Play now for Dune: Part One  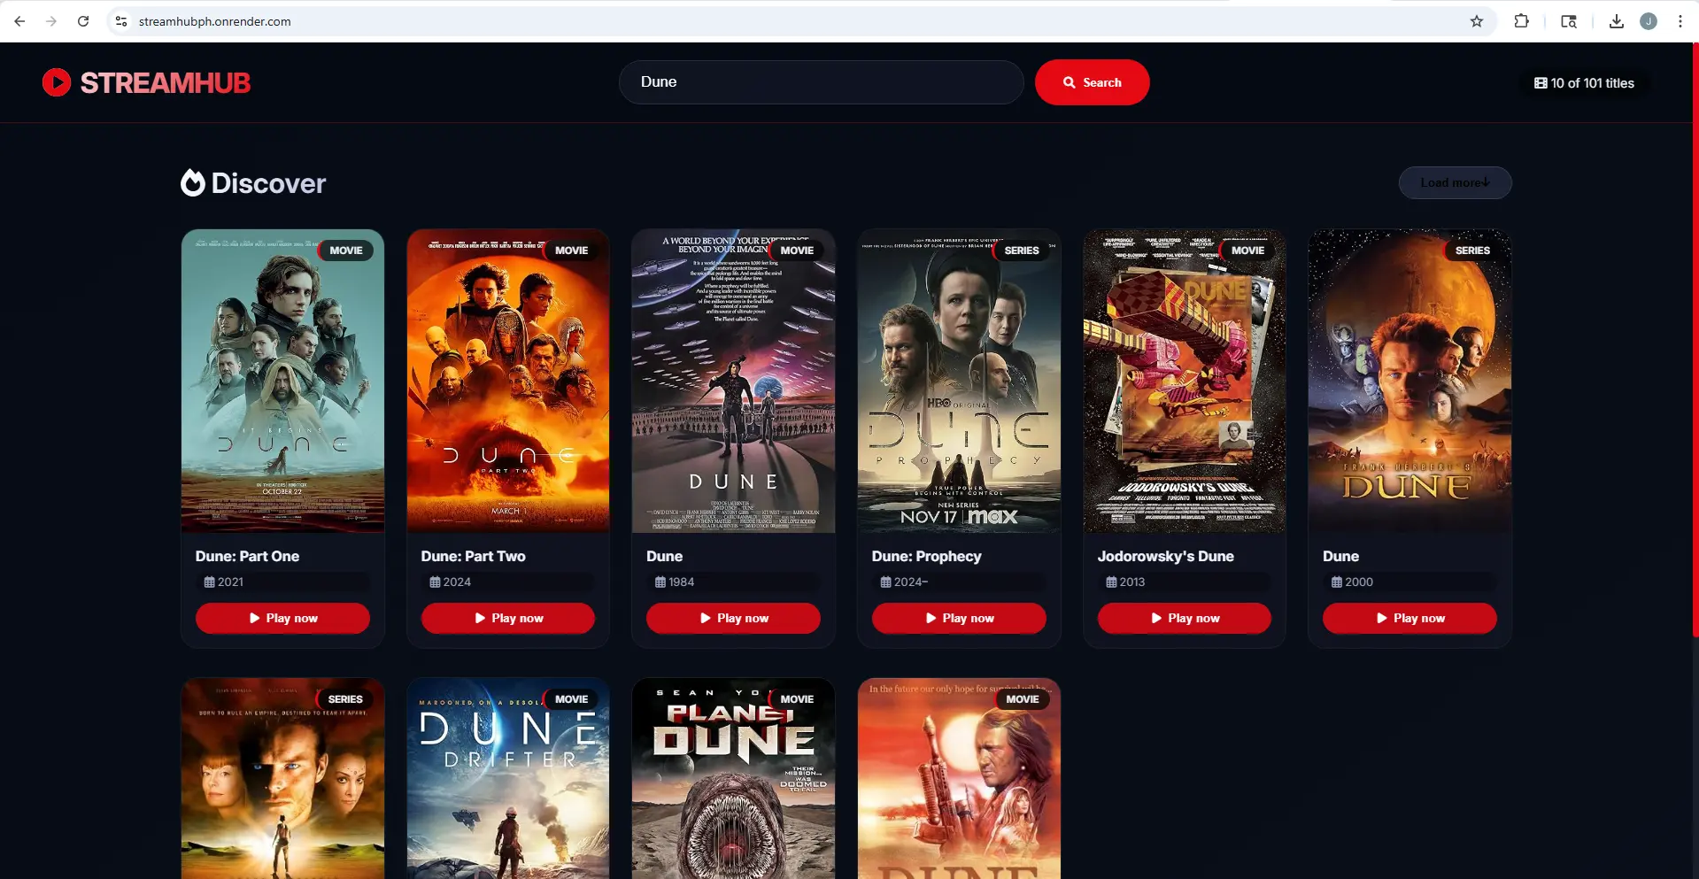[282, 618]
